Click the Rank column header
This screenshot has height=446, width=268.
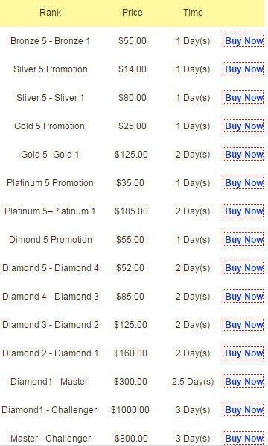click(50, 13)
